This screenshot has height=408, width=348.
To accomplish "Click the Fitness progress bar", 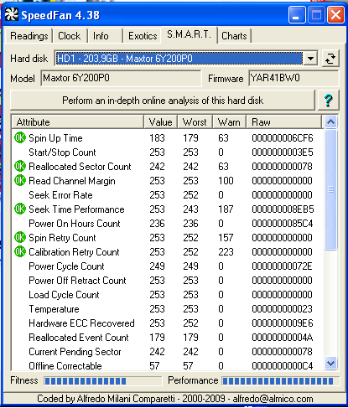I will [103, 381].
